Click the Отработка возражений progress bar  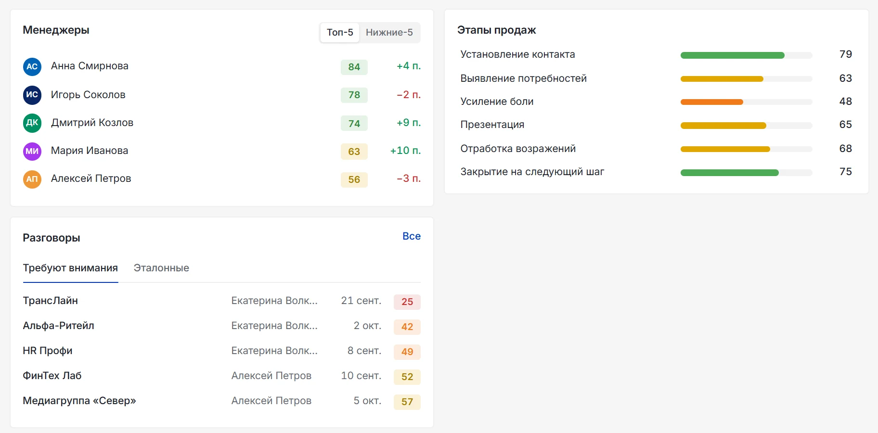[746, 149]
